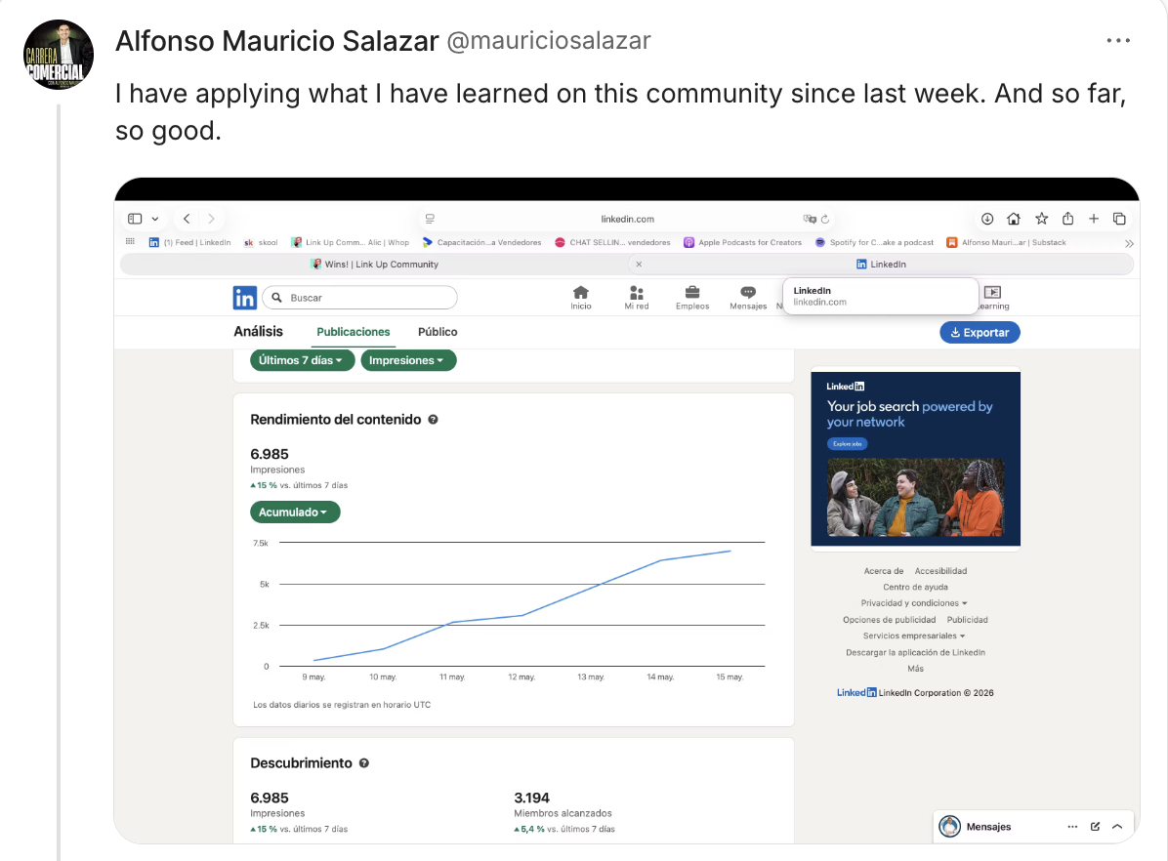
Task: Open the CHAT SELLIN... vendedores bookmark
Action: pos(613,243)
